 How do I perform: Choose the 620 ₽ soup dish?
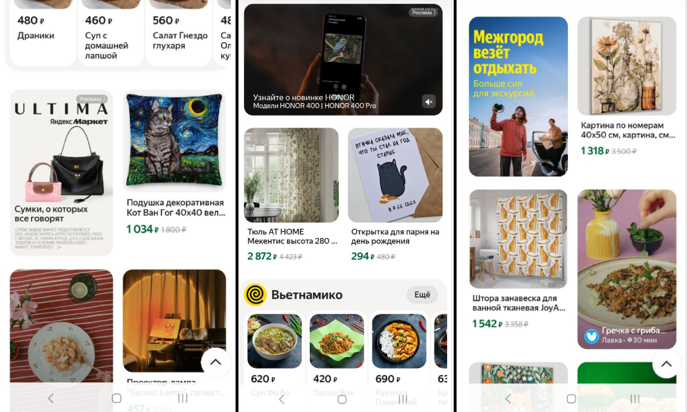tap(275, 355)
